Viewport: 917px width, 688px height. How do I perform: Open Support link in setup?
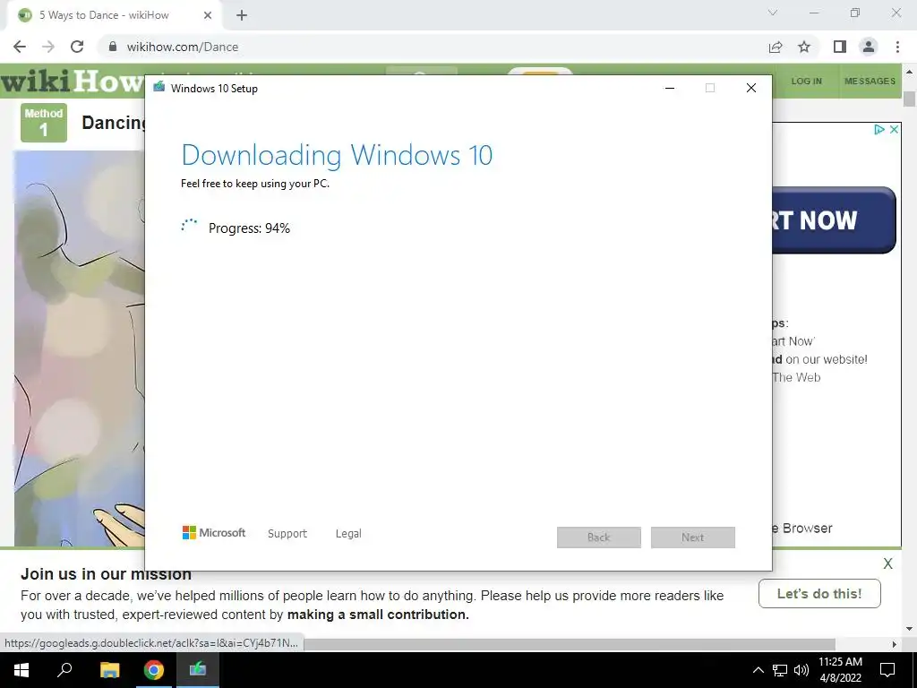coord(287,534)
